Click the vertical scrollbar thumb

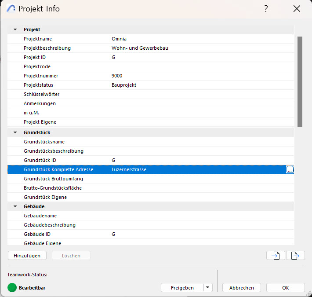point(300,81)
